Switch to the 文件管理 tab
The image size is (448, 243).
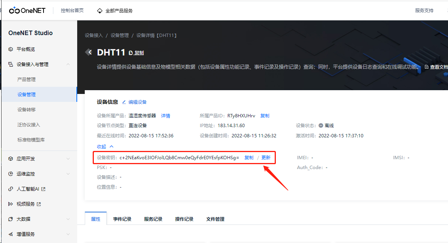tap(215, 219)
